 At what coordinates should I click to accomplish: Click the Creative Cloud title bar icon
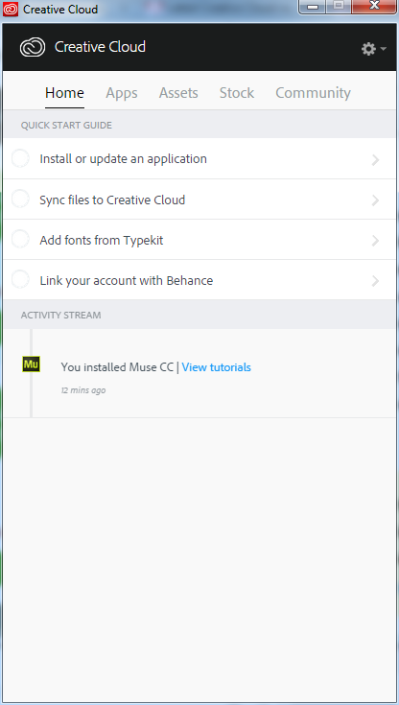11,9
